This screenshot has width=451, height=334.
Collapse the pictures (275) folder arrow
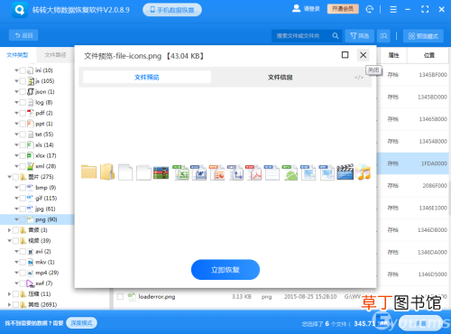[9, 177]
